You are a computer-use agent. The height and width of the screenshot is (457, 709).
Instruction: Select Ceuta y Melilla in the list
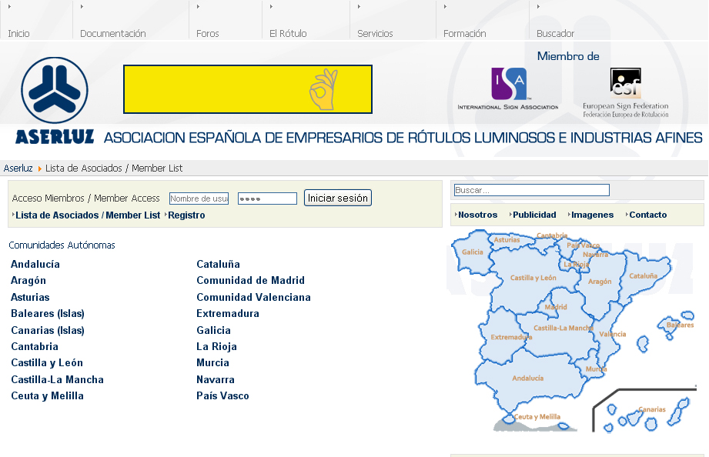point(48,395)
